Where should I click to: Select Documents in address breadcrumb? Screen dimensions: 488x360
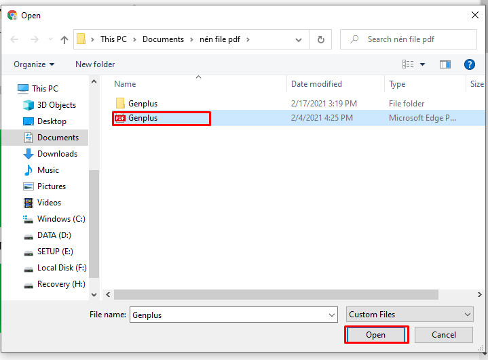click(x=163, y=39)
